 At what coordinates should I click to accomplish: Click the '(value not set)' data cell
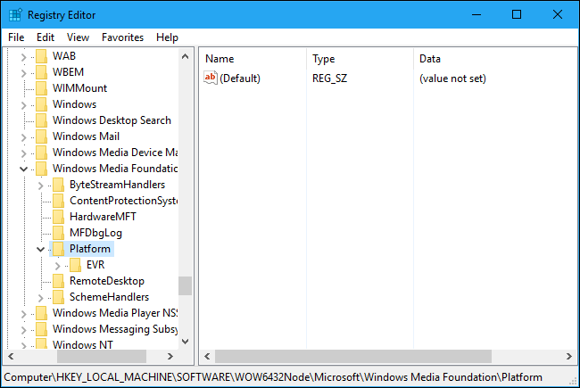(452, 78)
